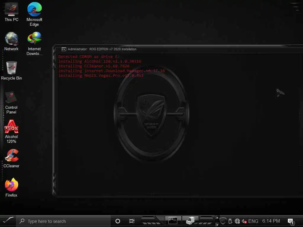Screen dimensions: 303x227
Task: Open the 6:14 PM clock
Action: pos(271,221)
